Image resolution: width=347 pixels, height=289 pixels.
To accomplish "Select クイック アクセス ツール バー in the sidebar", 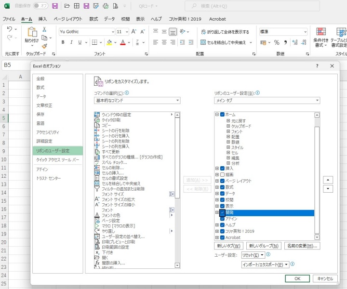I will point(58,159).
